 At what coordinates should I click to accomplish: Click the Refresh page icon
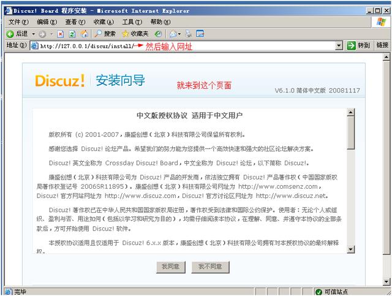click(x=72, y=34)
